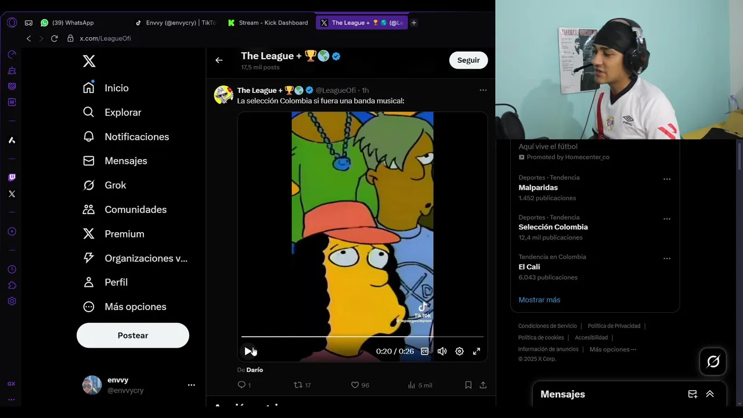Viewport: 743px width, 418px height.
Task: Toggle video captions CC button
Action: (x=425, y=351)
